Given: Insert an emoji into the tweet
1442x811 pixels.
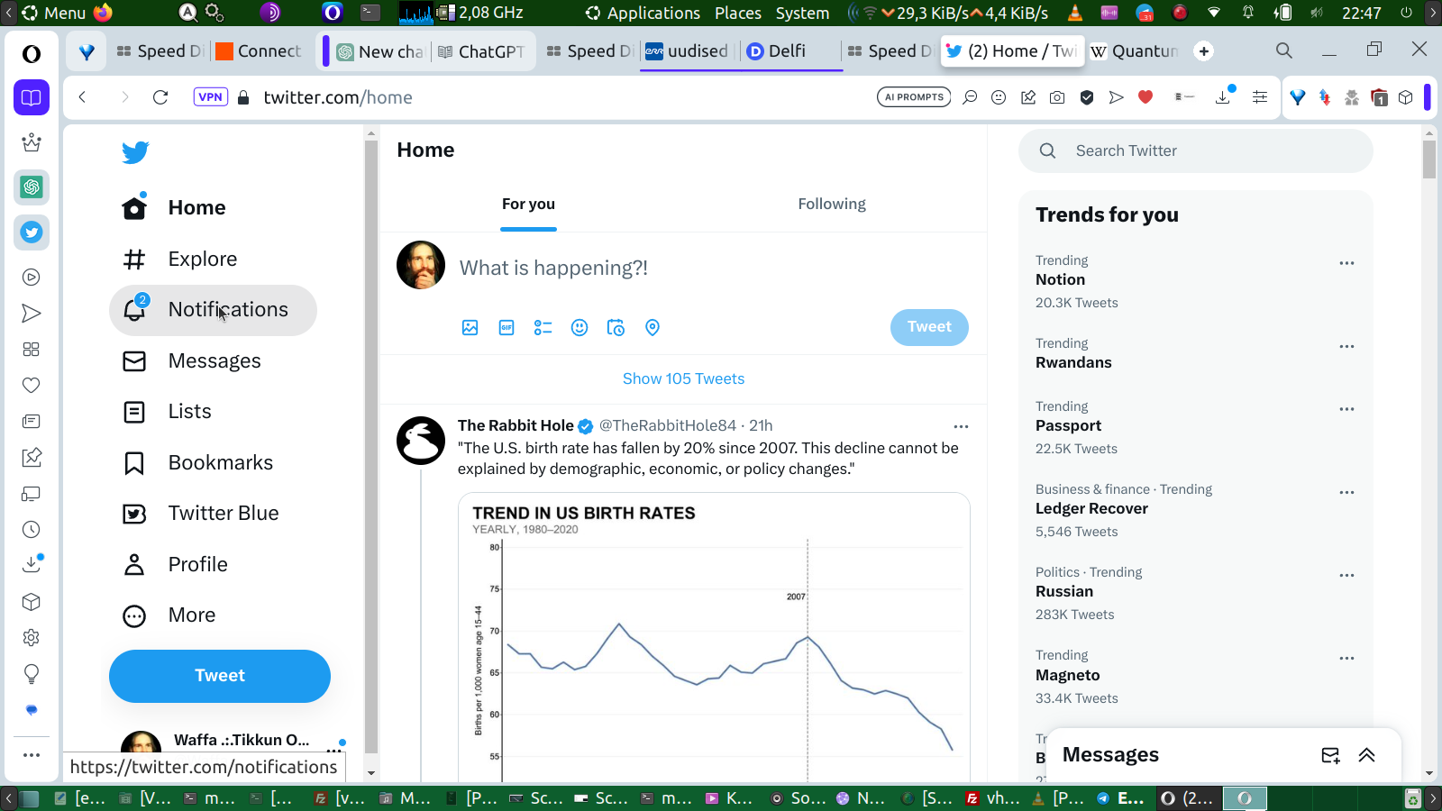Looking at the screenshot, I should click(x=580, y=328).
